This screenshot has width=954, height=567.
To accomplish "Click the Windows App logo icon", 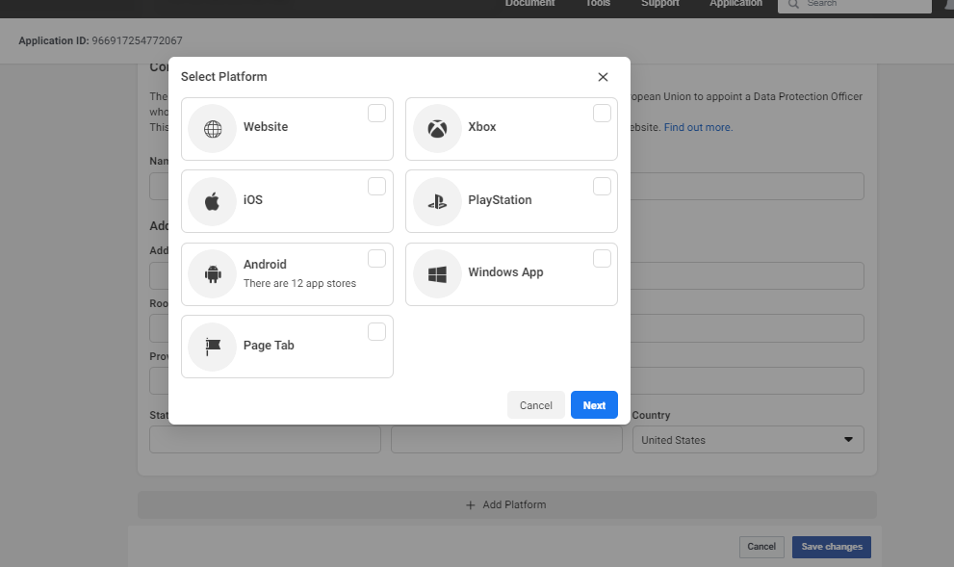I will point(437,274).
